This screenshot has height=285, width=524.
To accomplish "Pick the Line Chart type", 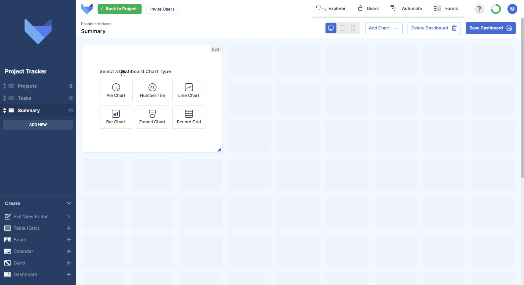I will [x=189, y=91].
